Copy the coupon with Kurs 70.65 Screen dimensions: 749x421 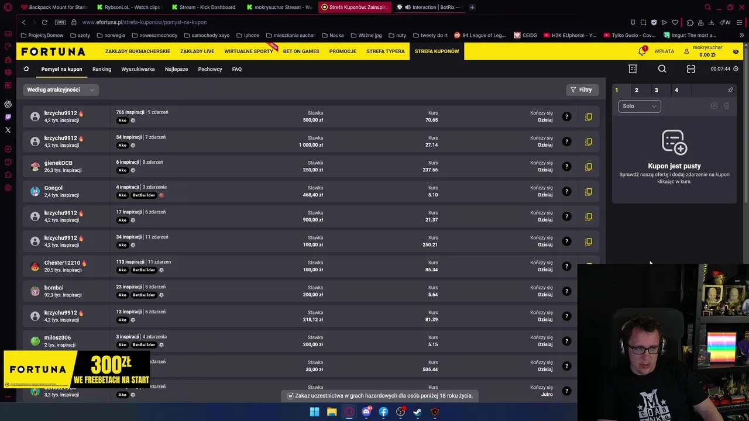[x=589, y=116]
